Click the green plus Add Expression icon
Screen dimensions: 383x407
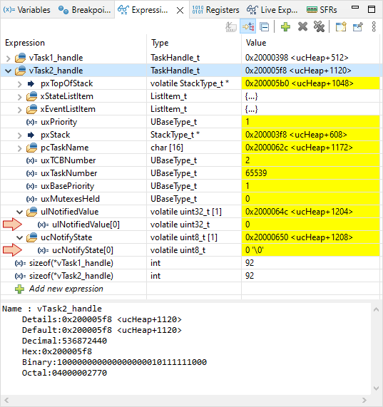[x=285, y=27]
